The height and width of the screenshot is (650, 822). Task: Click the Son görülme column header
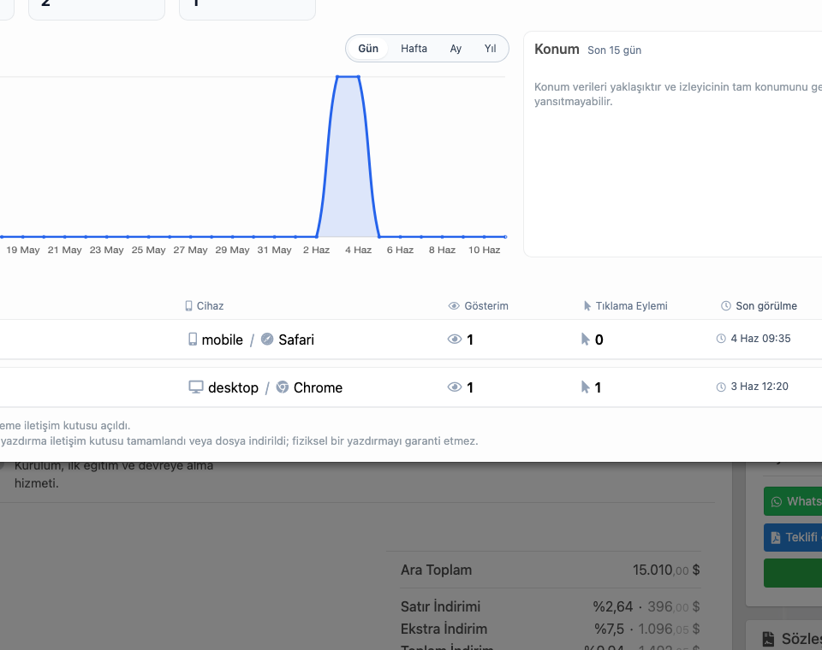759,306
